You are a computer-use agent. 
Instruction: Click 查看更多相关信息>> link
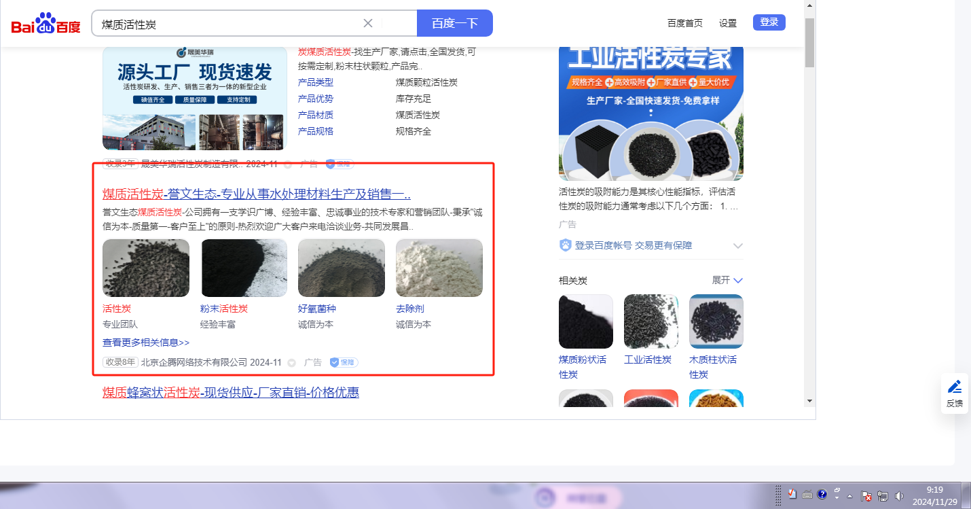click(146, 343)
